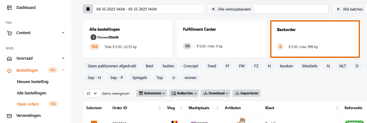Remove the 'Alle batches' filter tag
This screenshot has width=367, height=123.
[x=338, y=9]
